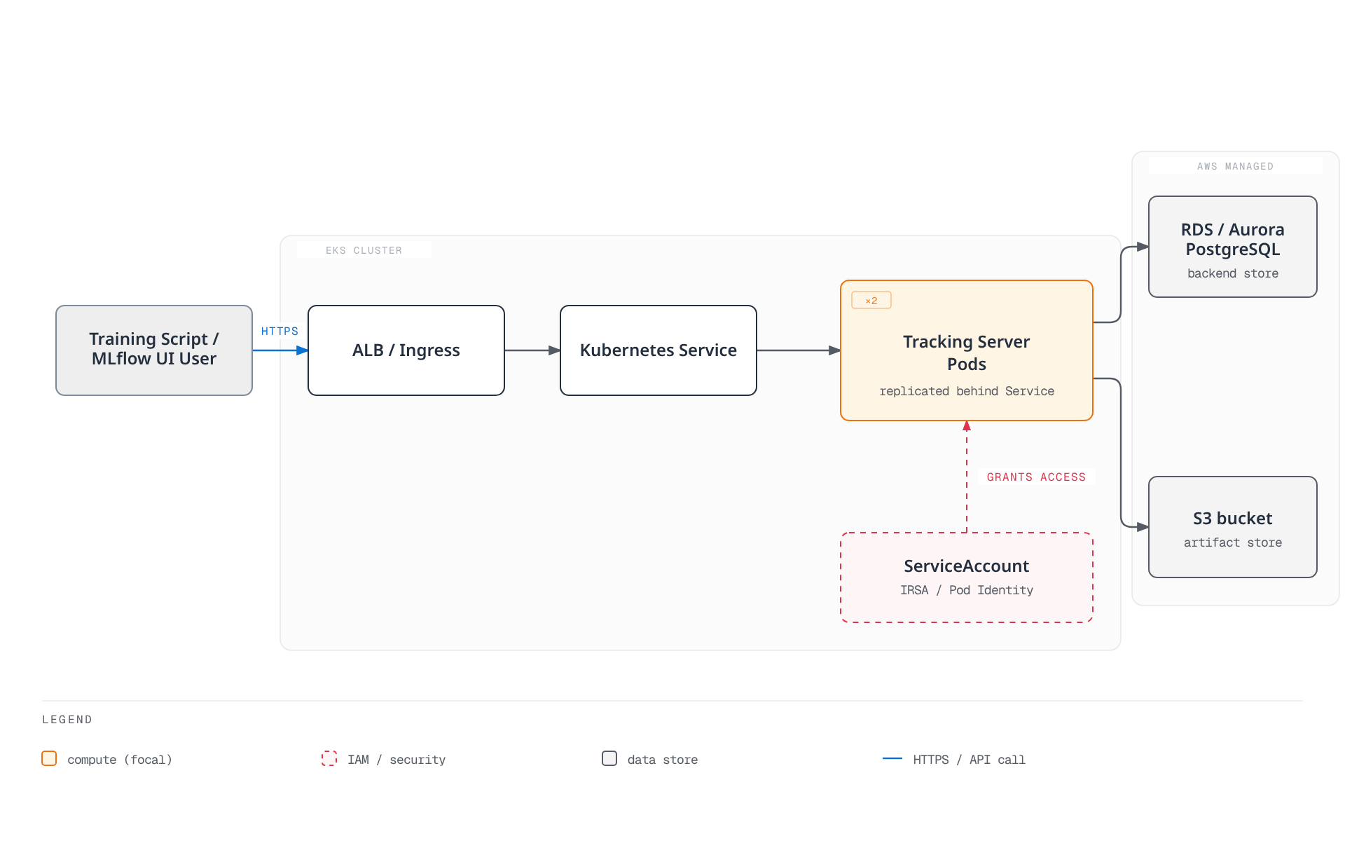The height and width of the screenshot is (841, 1345).
Task: Select the Tracking Server Pods node
Action: pos(967,350)
